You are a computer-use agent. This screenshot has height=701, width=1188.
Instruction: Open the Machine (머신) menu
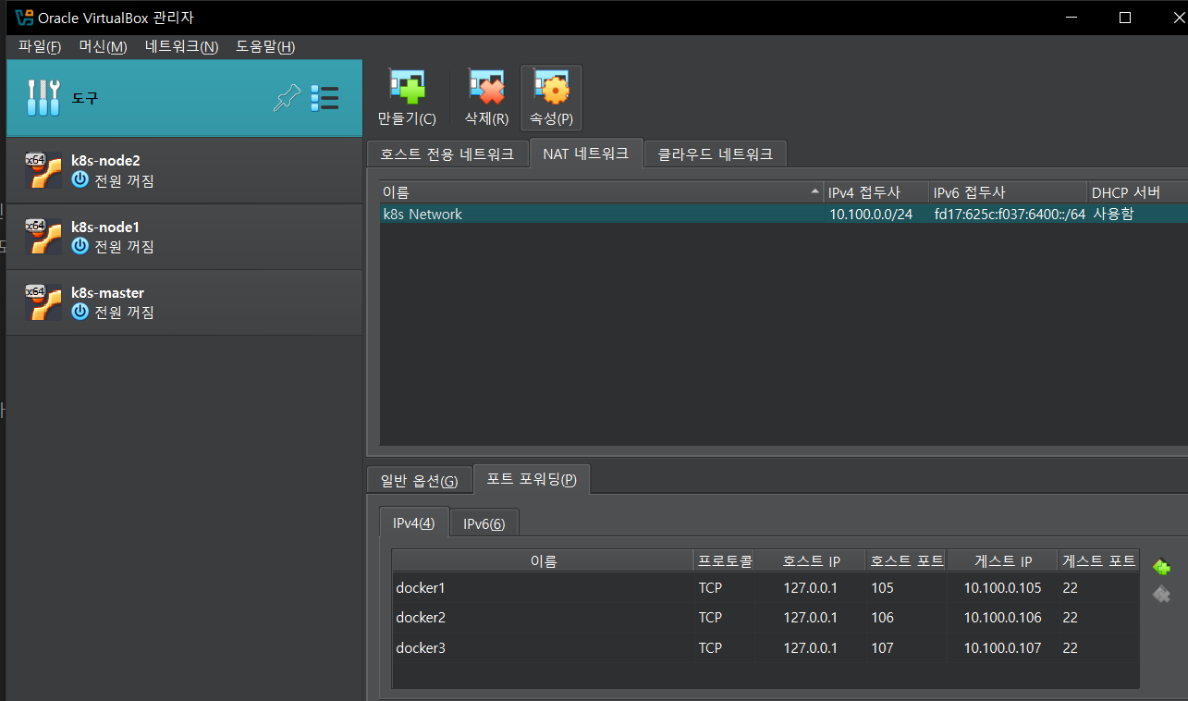[103, 47]
